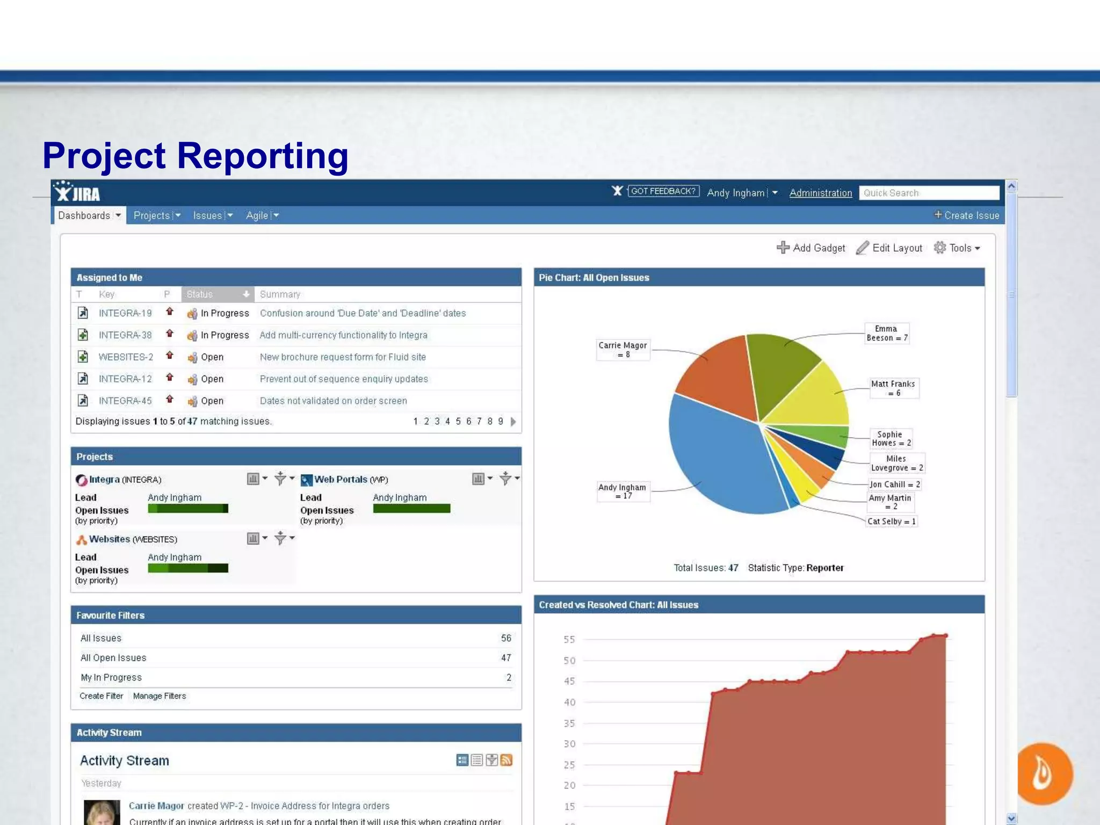Open the Tools dropdown
1100x825 pixels.
point(958,248)
